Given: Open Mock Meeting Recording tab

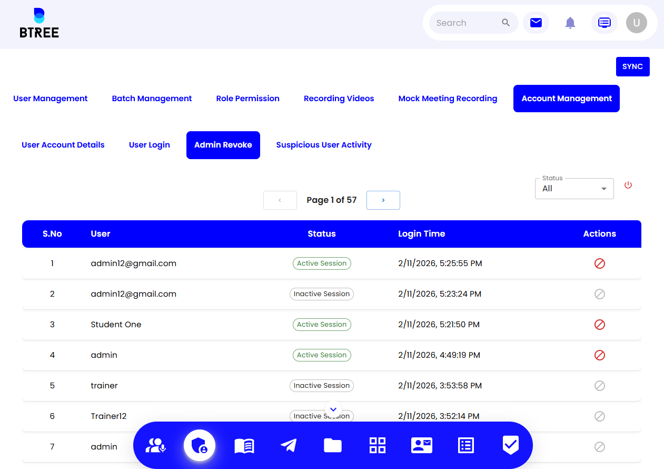Looking at the screenshot, I should [448, 99].
